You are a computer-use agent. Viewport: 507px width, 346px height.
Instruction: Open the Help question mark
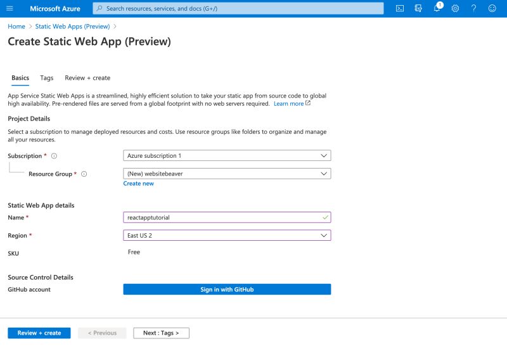[x=473, y=8]
